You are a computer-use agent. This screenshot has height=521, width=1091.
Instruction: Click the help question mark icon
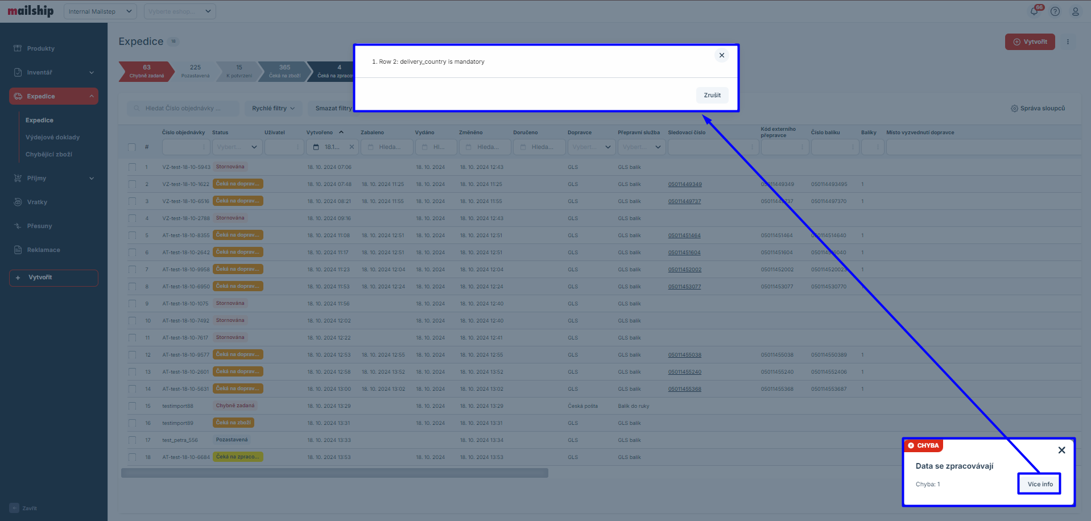pos(1055,11)
